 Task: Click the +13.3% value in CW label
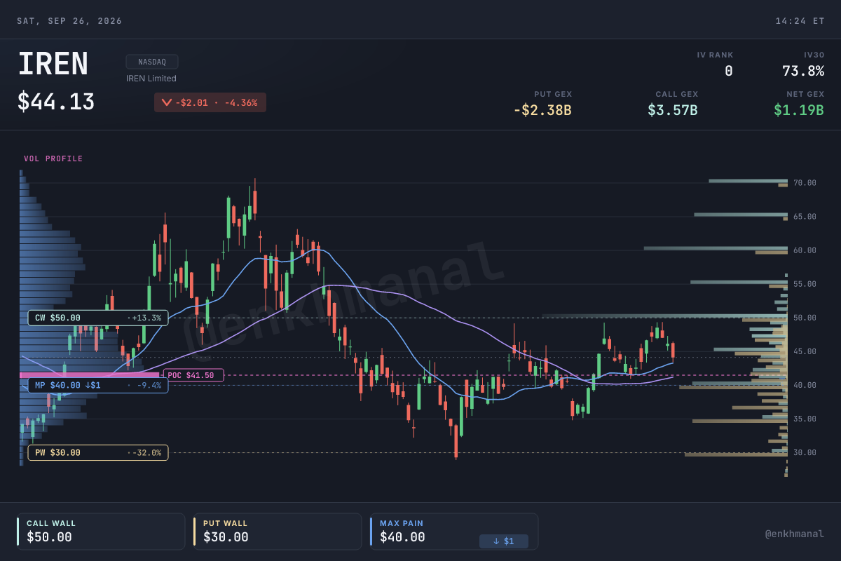(146, 318)
